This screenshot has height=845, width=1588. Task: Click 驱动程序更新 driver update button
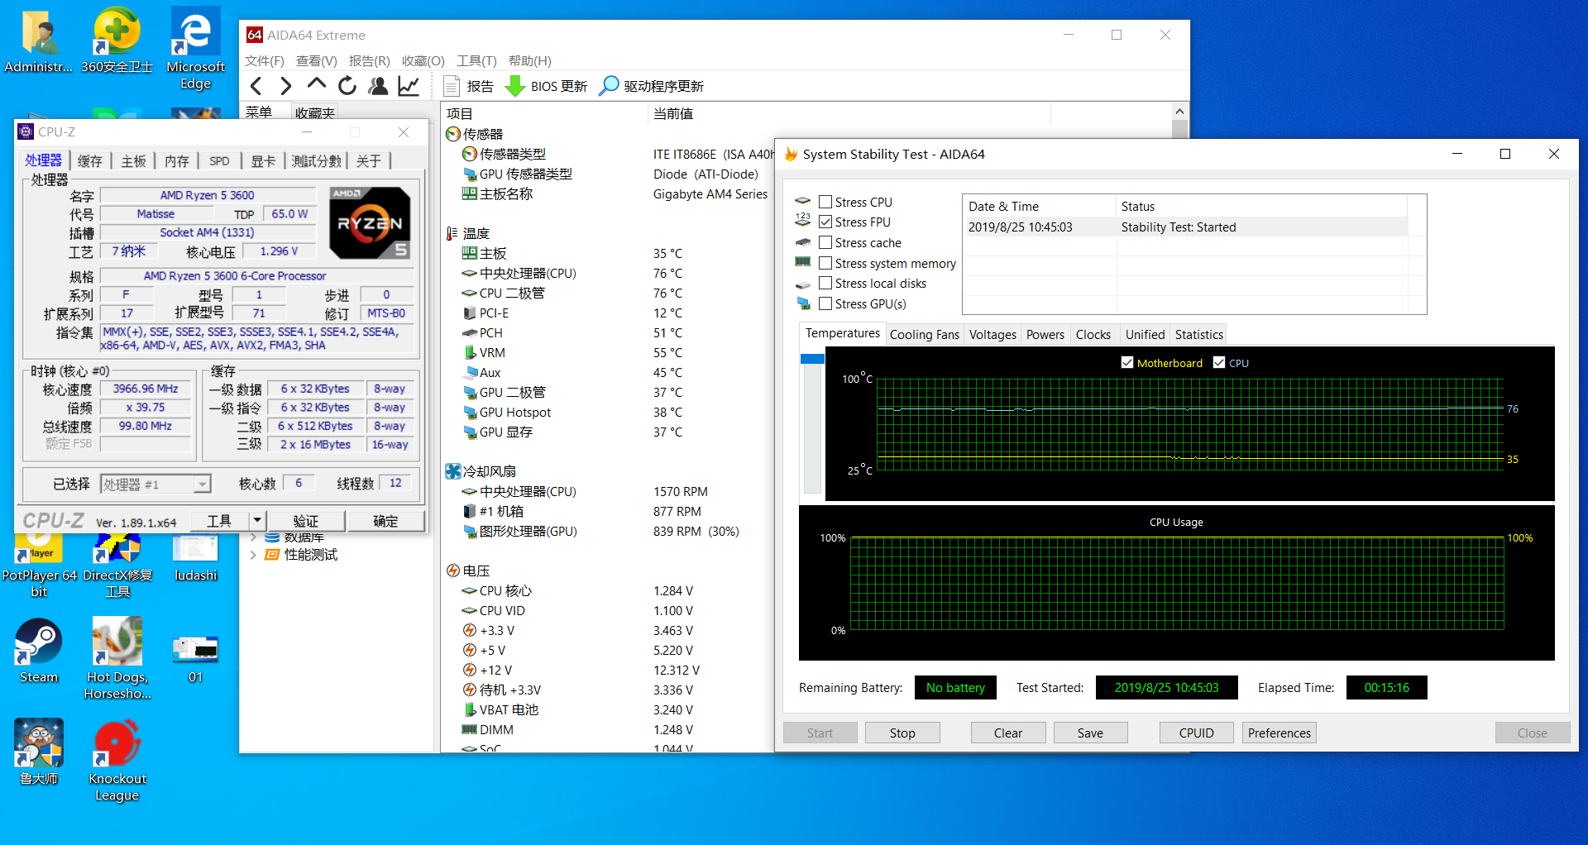(x=652, y=86)
